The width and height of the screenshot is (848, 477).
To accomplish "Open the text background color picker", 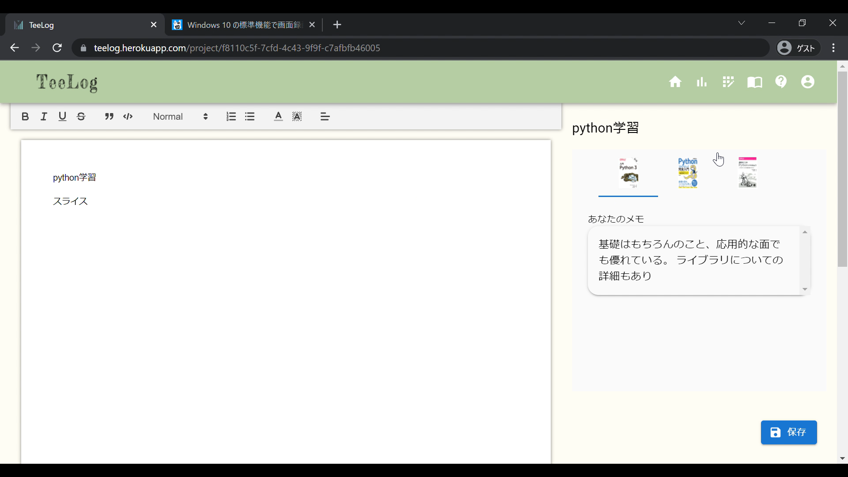I will 297,117.
